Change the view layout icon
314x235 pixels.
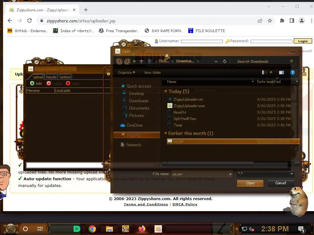(x=265, y=72)
